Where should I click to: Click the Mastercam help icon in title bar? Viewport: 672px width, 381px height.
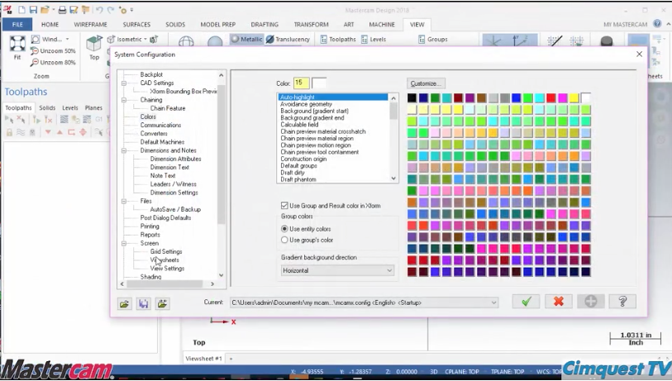pos(657,24)
